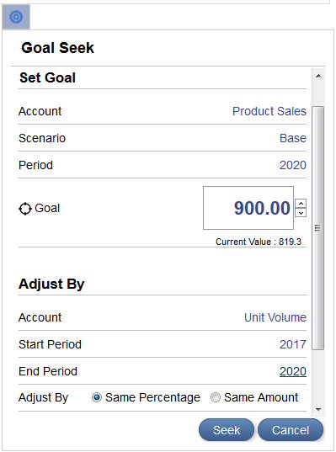Click inside the 900.00 goal input field
Viewport: 336px width, 452px height.
pyautogui.click(x=248, y=208)
